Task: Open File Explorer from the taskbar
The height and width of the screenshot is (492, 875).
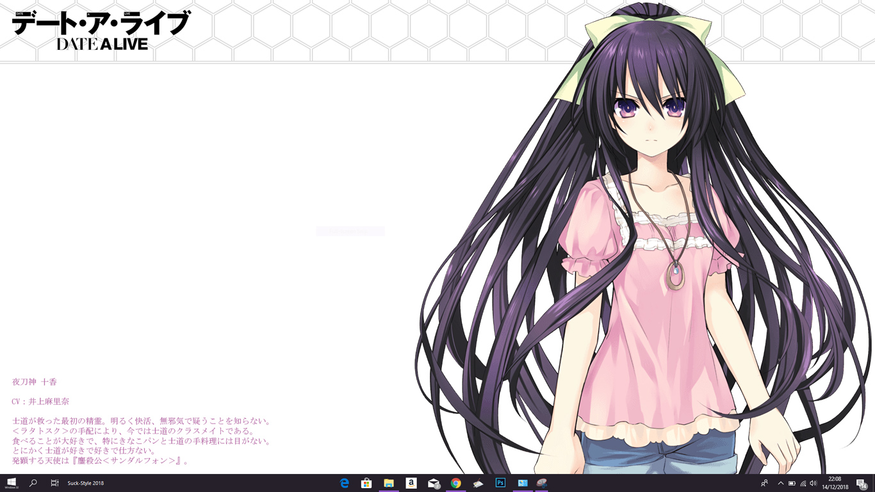Action: [x=389, y=483]
